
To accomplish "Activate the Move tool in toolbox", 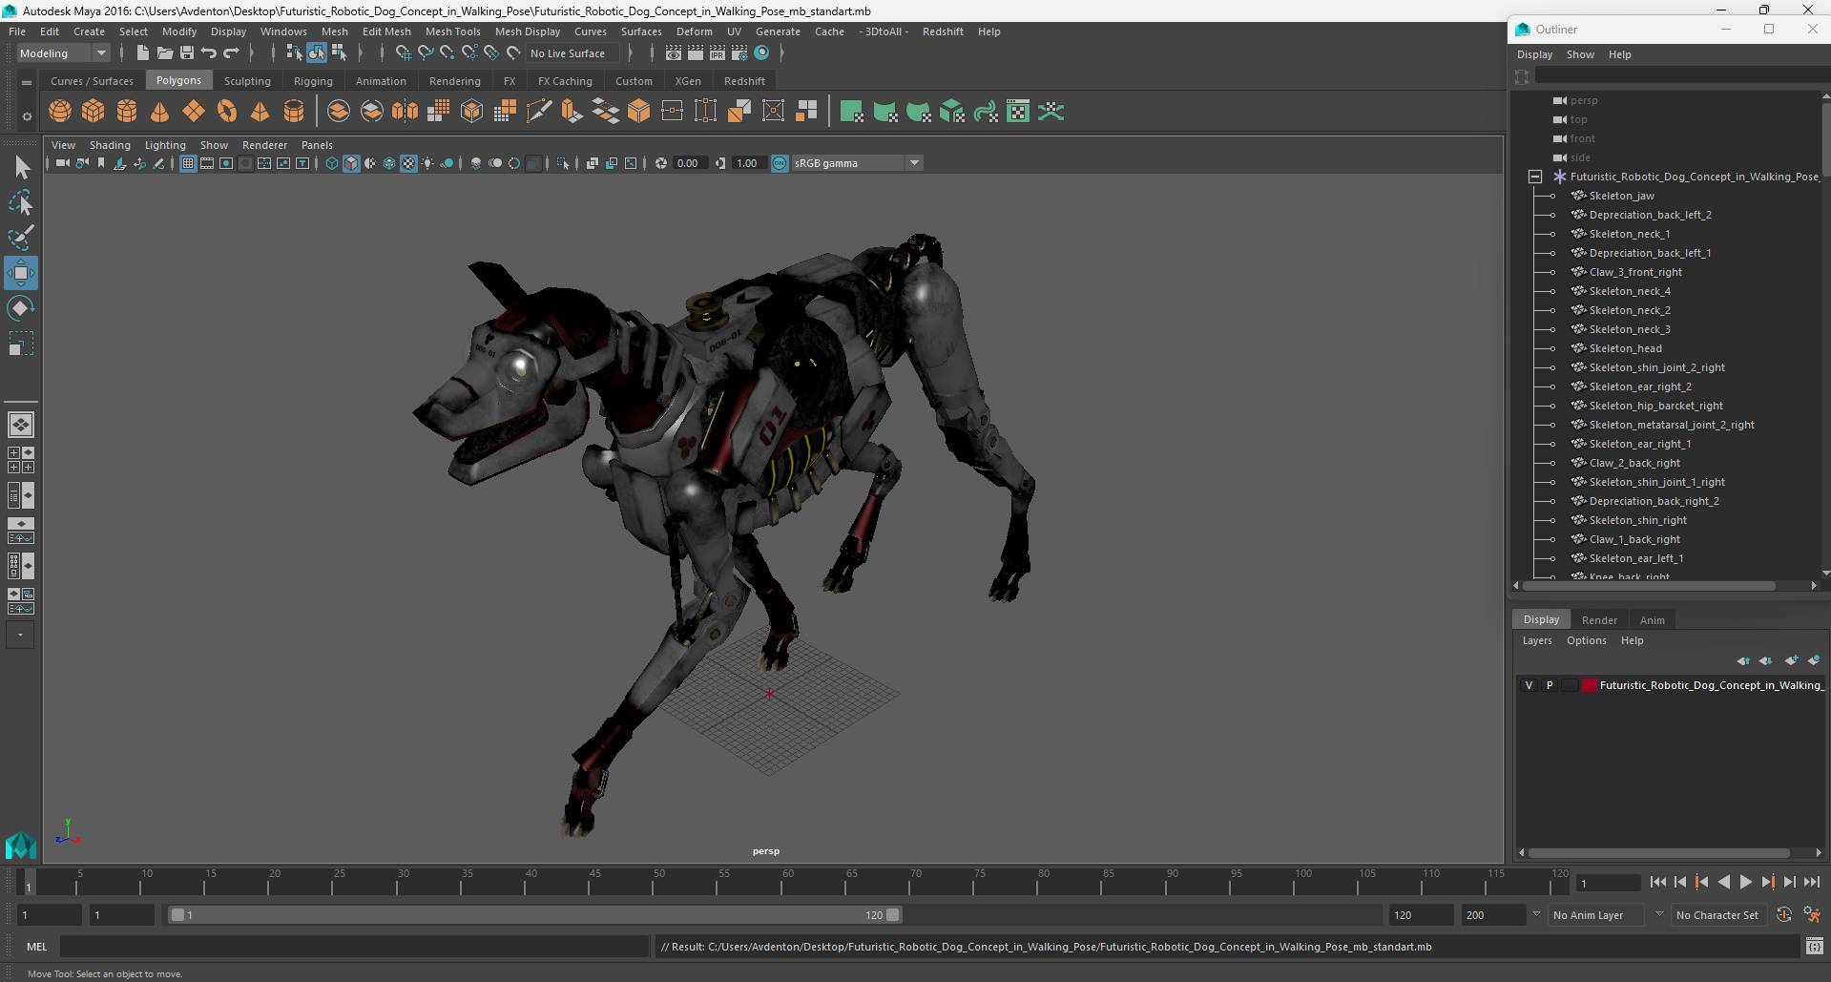I will pos(21,273).
